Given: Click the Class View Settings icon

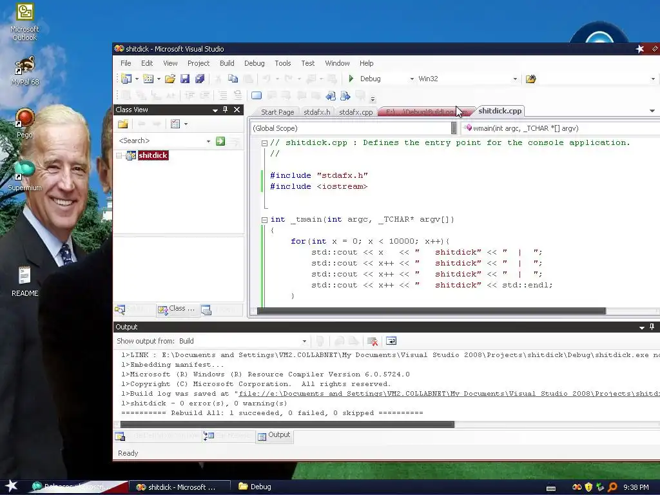Looking at the screenshot, I should click(x=175, y=124).
